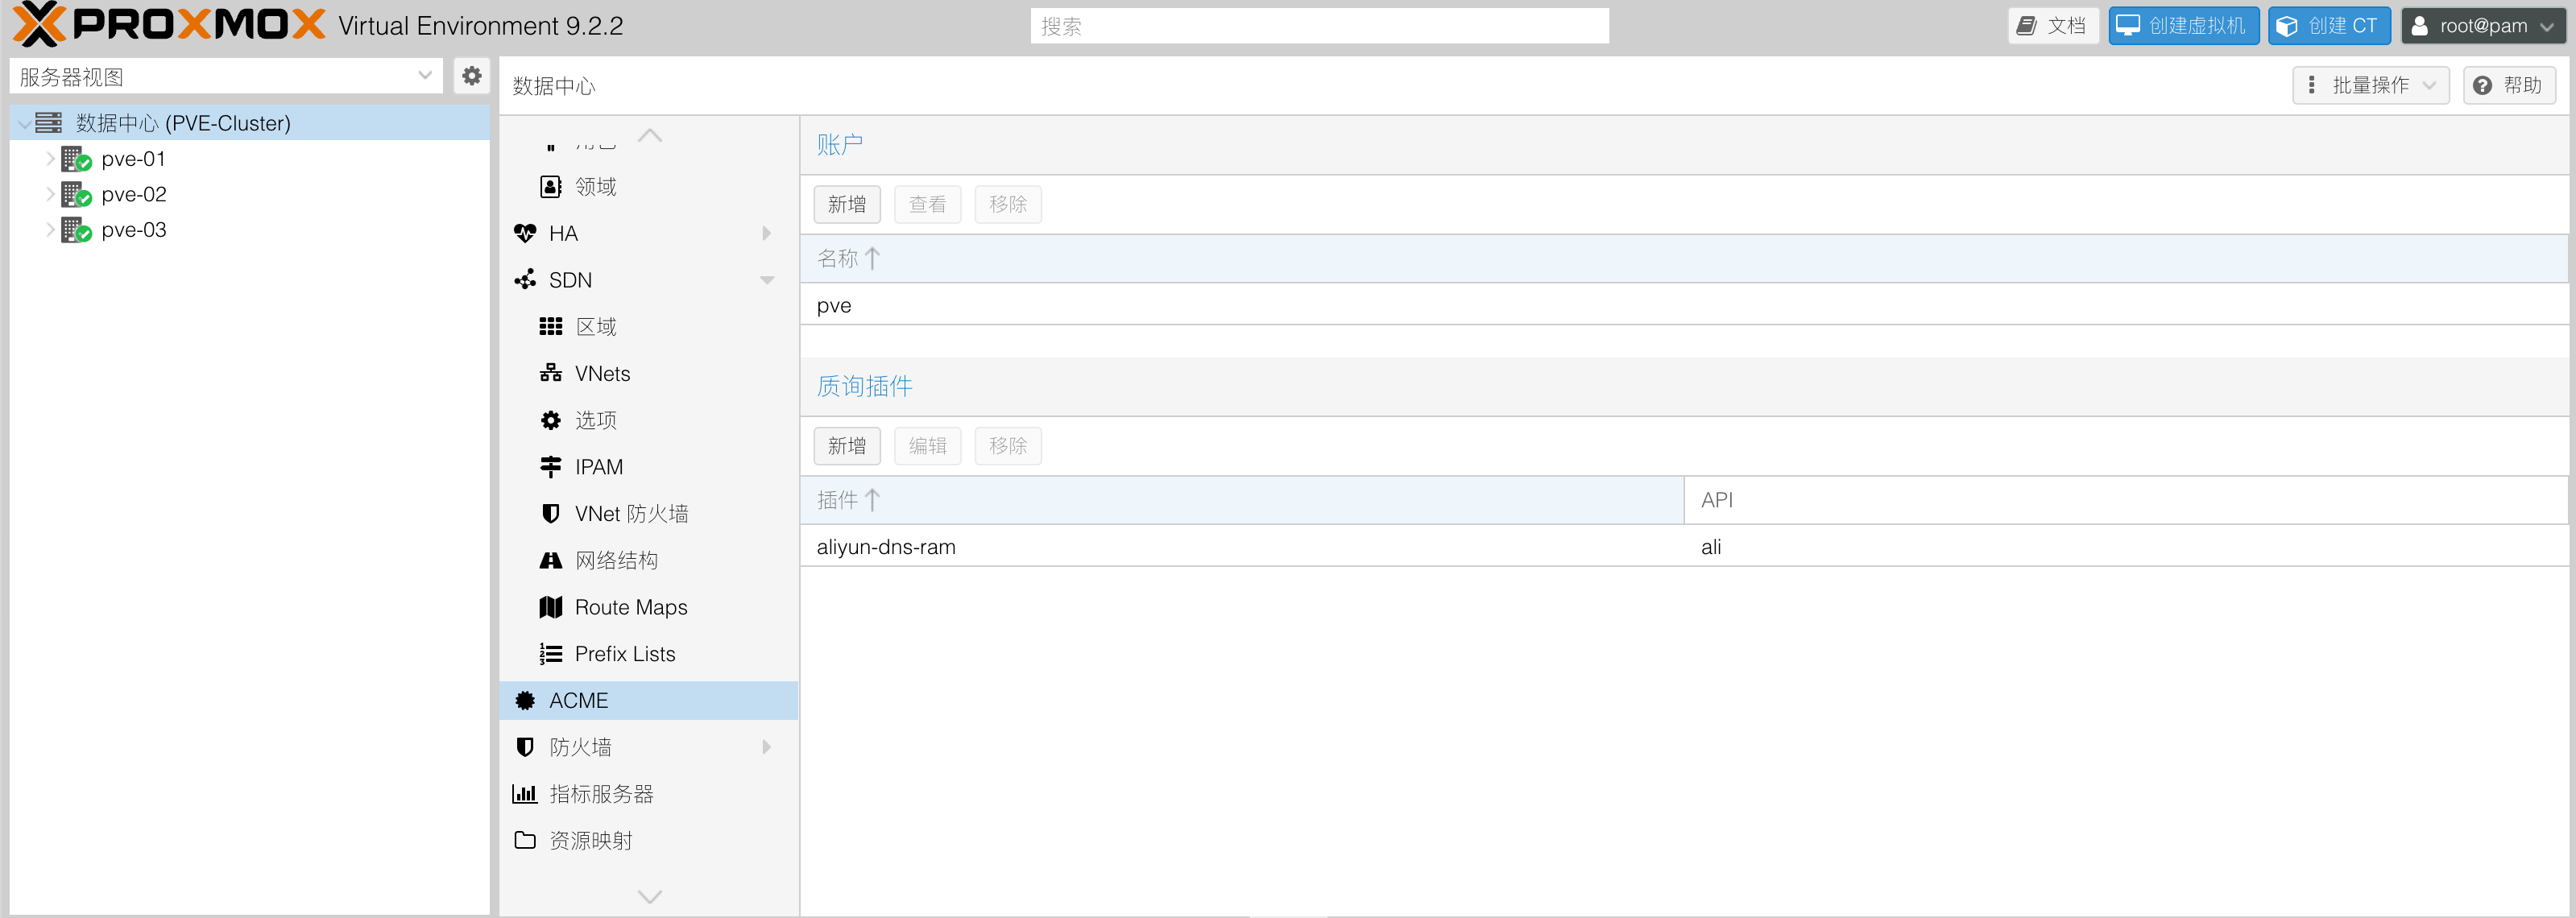Viewport: 2576px width, 918px height.
Task: Open the Route Maps menu item
Action: [649, 607]
